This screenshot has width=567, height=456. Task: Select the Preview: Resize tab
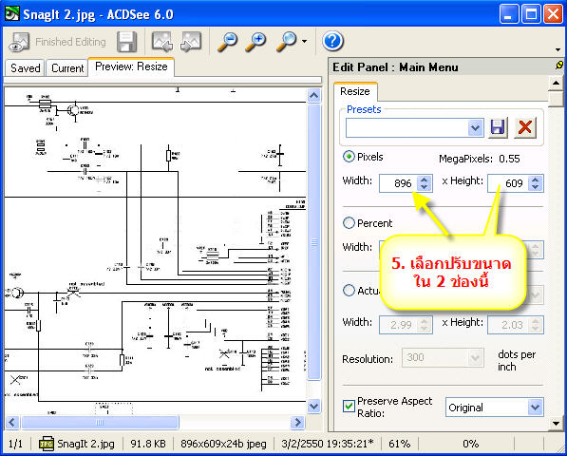[x=131, y=66]
